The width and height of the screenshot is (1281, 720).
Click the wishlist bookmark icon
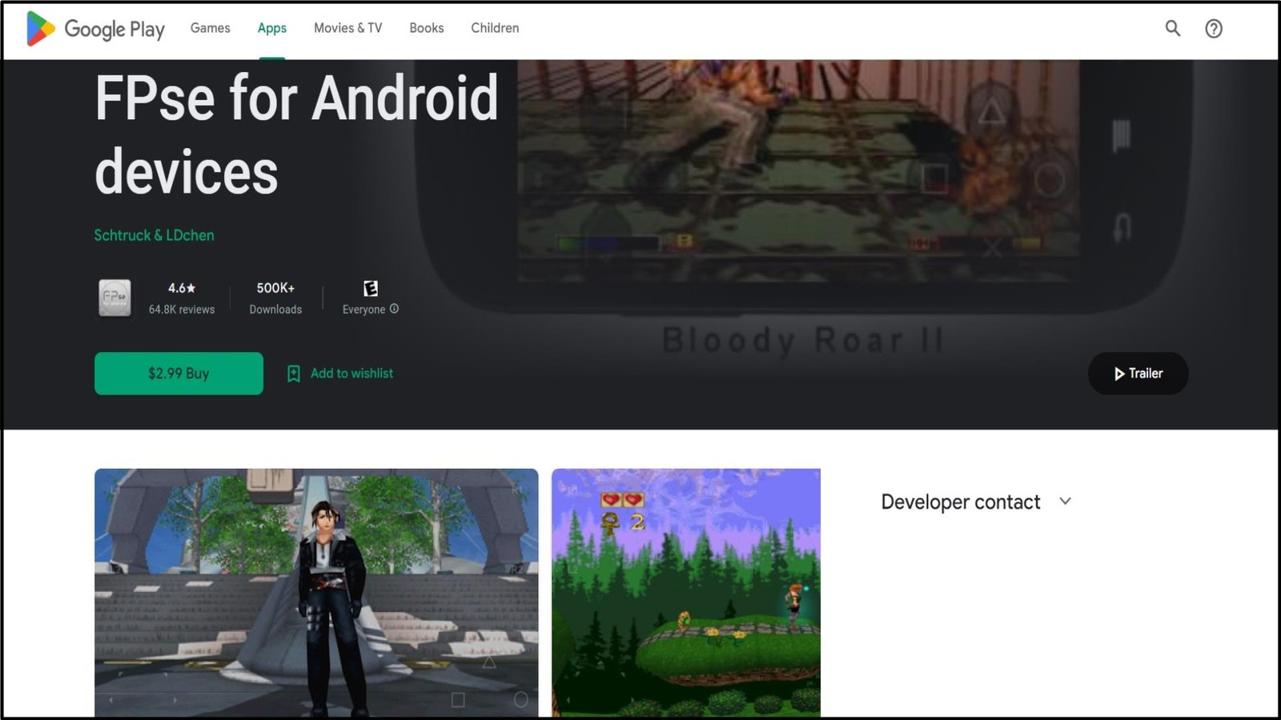[294, 374]
